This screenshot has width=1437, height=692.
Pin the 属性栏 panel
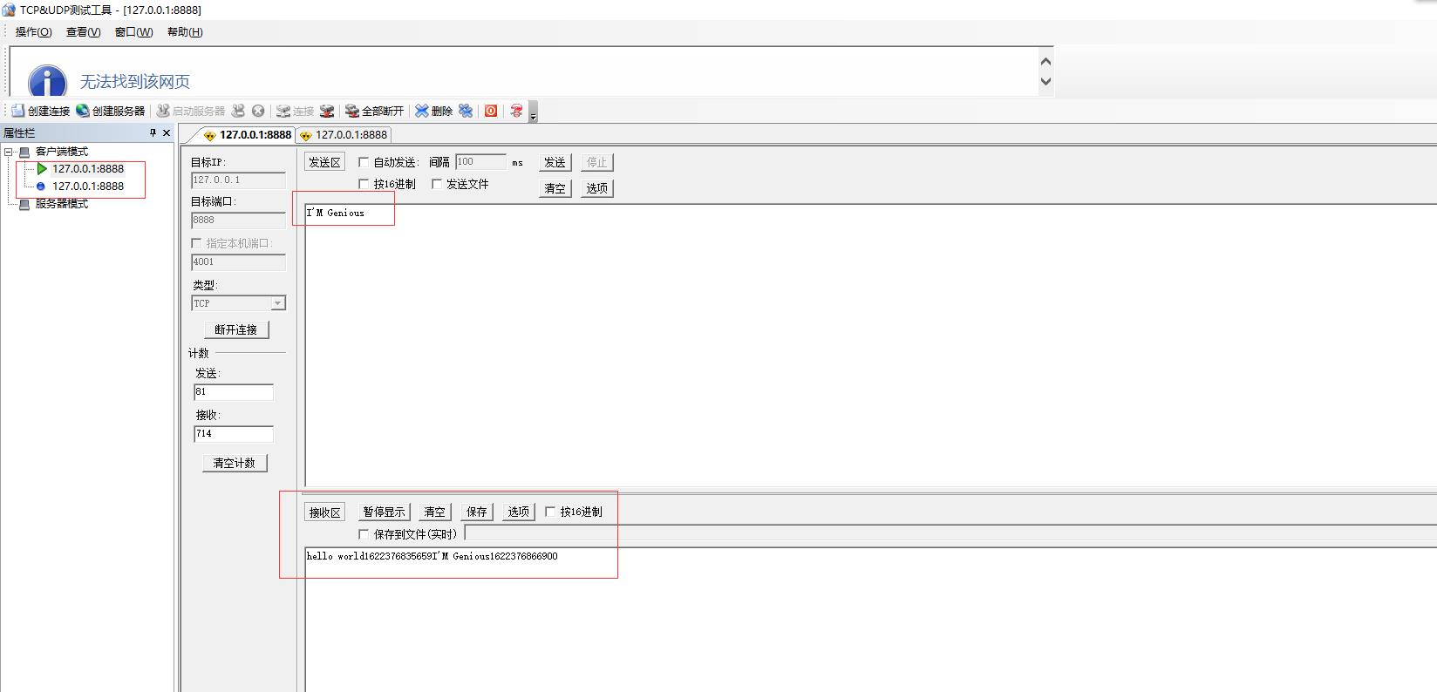click(x=153, y=132)
